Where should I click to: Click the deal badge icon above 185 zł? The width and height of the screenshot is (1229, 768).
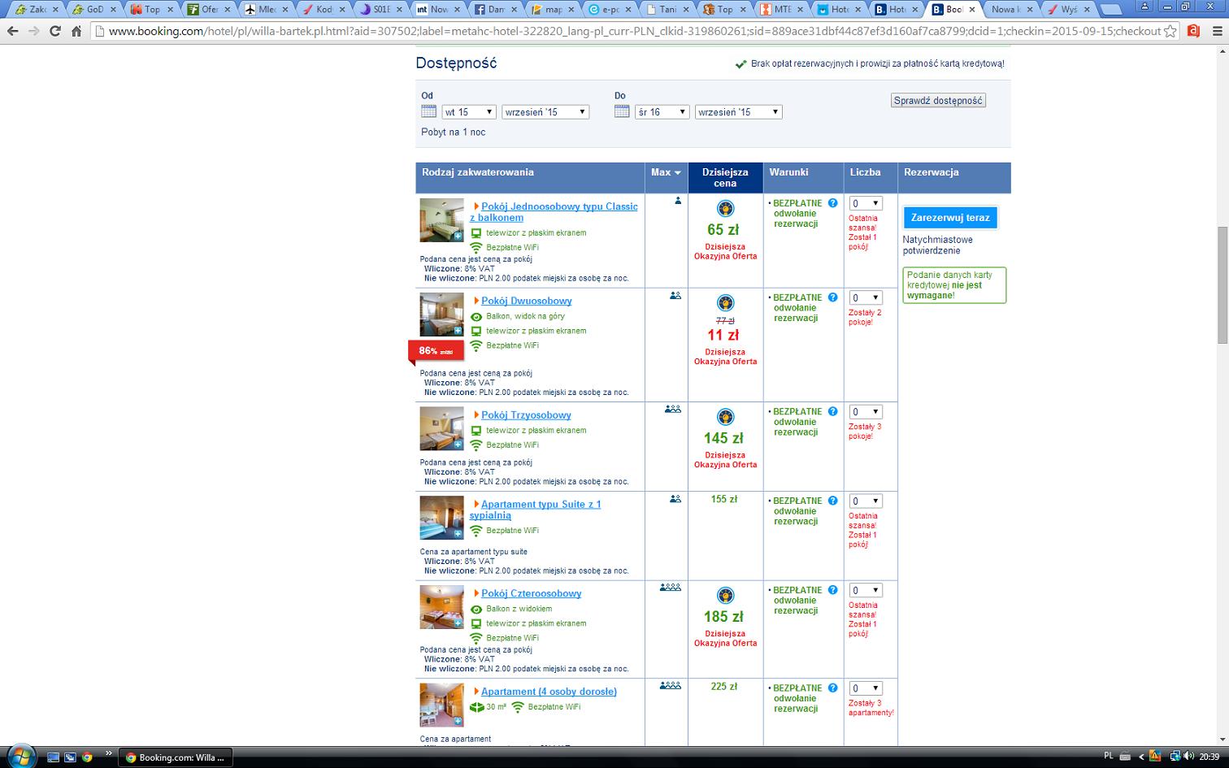(725, 595)
